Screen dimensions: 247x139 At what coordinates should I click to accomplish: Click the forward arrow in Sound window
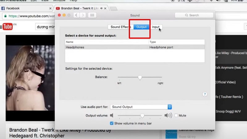pyautogui.click(x=83, y=15)
